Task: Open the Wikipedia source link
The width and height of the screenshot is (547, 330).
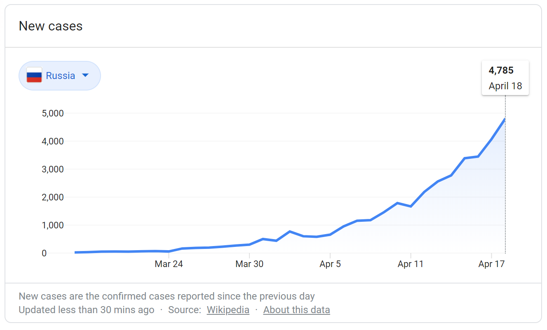Action: tap(228, 310)
